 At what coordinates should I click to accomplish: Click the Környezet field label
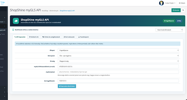click(51, 56)
